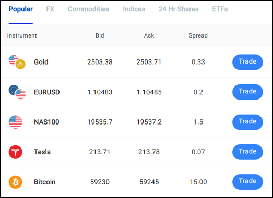Viewport: 273px width, 198px height.
Task: Click Trade button for Gold
Action: (x=247, y=62)
